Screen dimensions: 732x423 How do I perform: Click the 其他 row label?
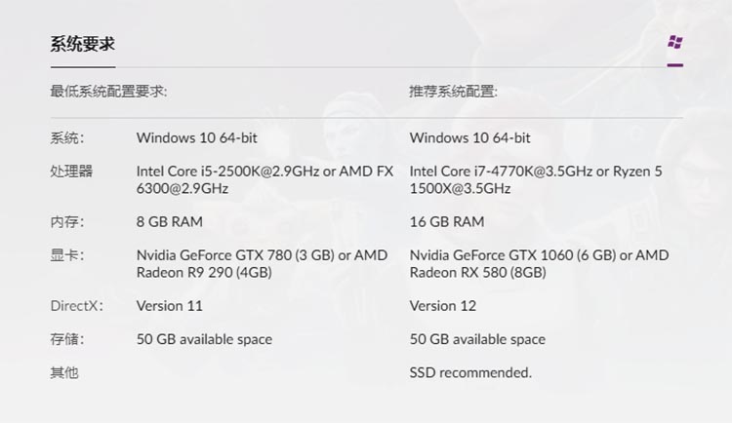[64, 372]
